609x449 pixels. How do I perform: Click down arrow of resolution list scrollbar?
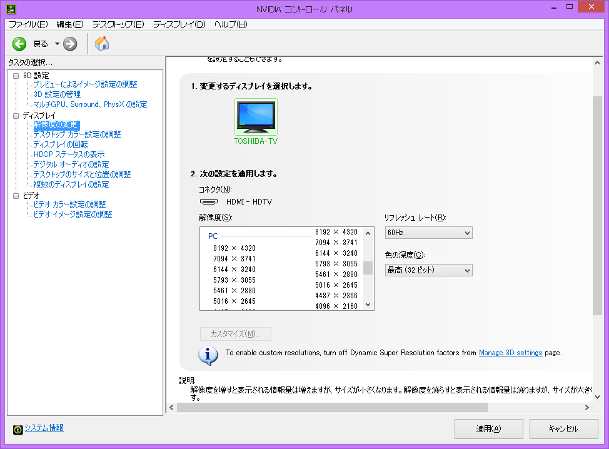(368, 305)
